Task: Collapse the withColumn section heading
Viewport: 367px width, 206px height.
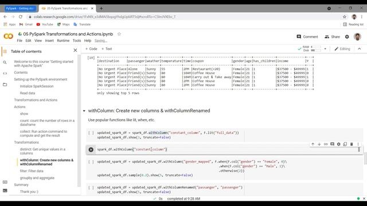Action: (x=84, y=111)
